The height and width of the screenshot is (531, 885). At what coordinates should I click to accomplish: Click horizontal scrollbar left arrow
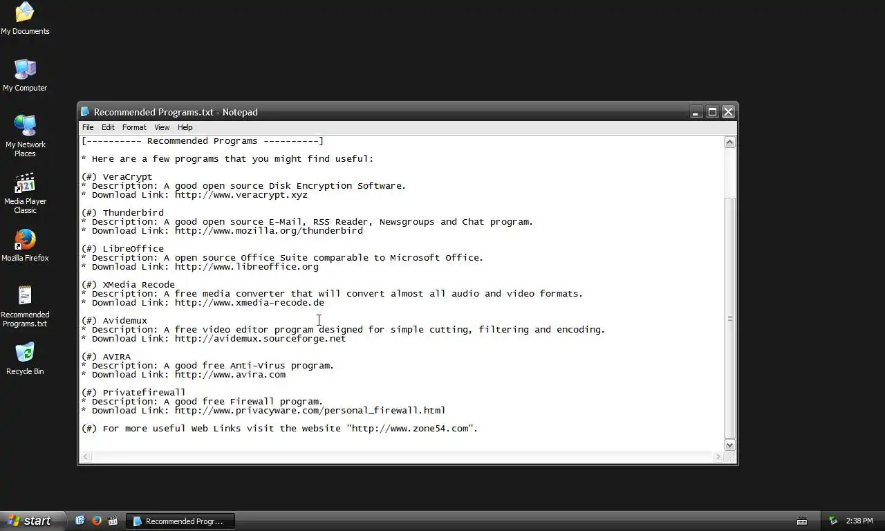(x=86, y=457)
